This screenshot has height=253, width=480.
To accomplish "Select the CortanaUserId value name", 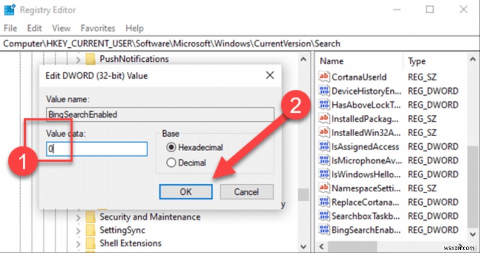I will tap(359, 77).
